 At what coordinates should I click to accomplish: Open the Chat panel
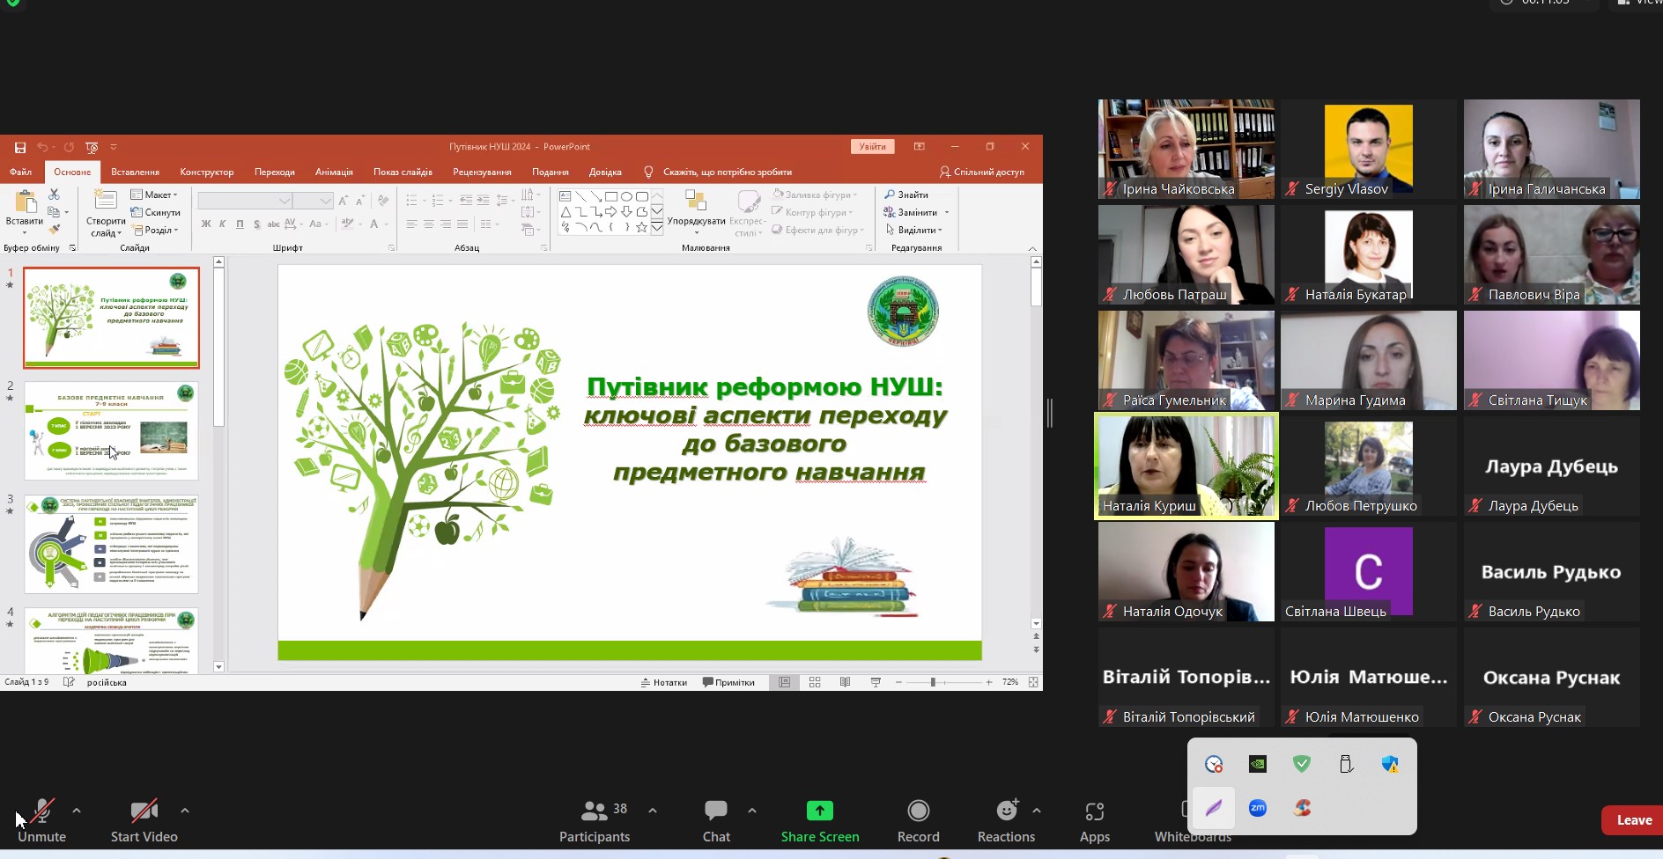[716, 819]
